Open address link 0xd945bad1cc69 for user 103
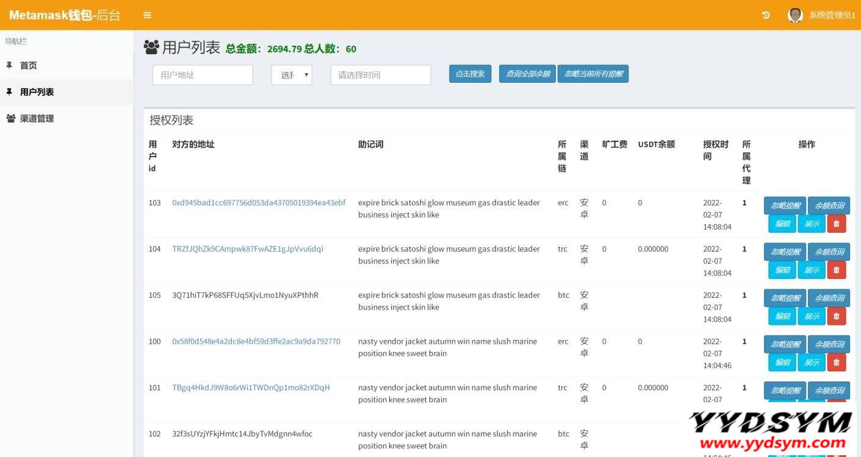The image size is (861, 457). click(x=258, y=203)
